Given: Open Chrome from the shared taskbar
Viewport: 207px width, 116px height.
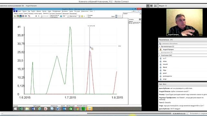Looking at the screenshot, I should click(x=77, y=109).
